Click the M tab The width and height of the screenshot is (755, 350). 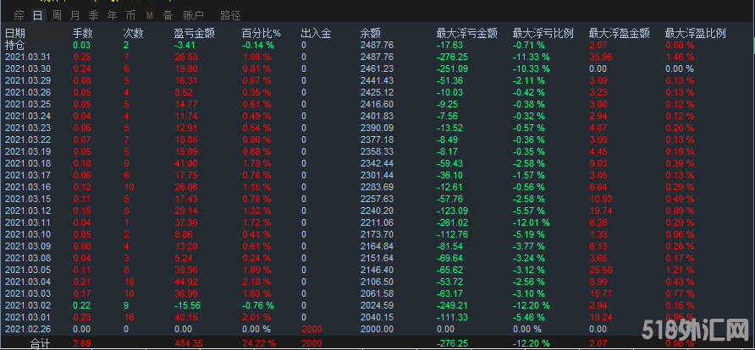point(150,15)
